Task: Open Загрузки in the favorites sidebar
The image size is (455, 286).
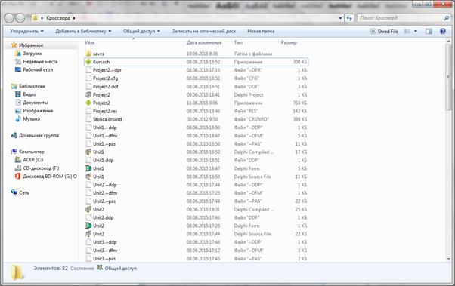Action: tap(29, 54)
